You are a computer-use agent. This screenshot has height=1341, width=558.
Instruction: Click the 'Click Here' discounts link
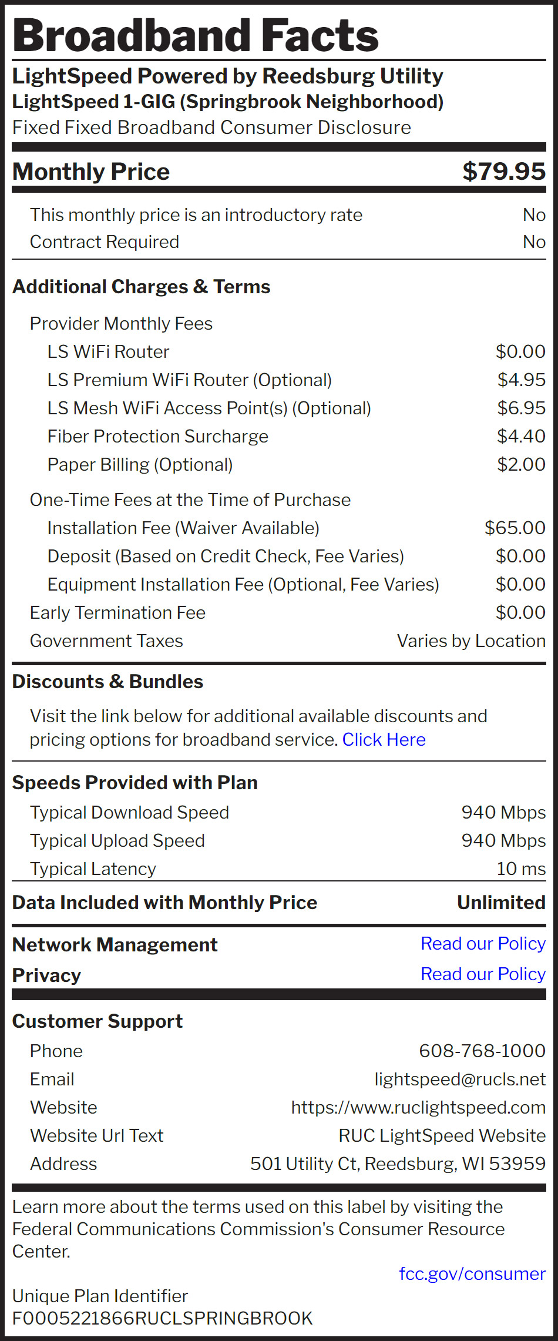click(384, 739)
